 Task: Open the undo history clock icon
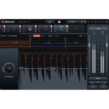click(x=89, y=22)
